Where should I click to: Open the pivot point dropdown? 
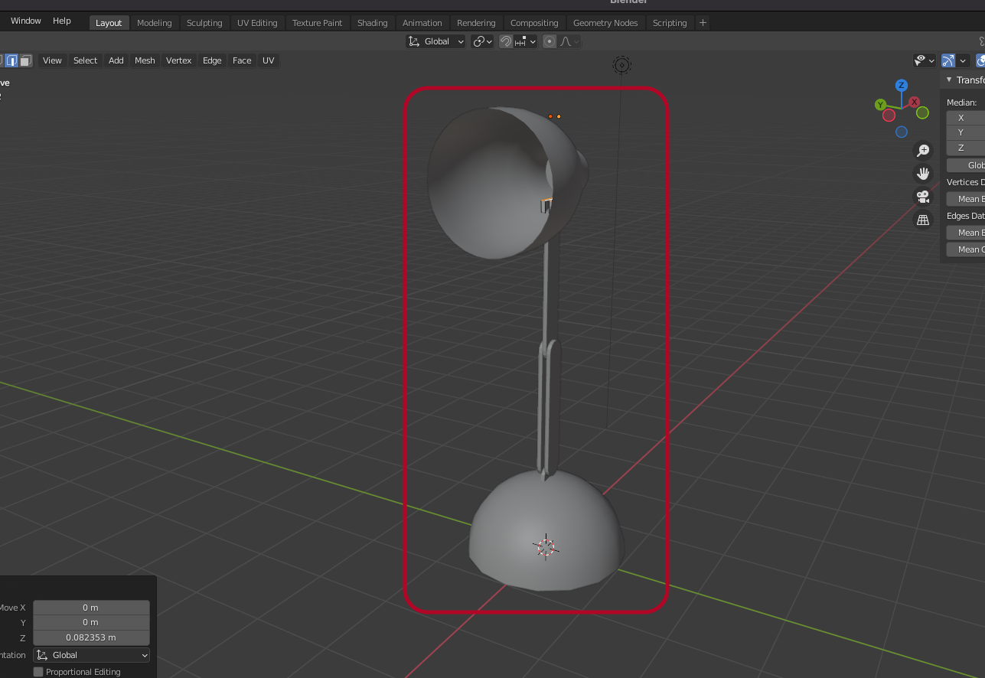pyautogui.click(x=482, y=41)
